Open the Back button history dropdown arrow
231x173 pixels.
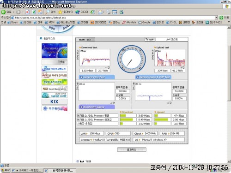pyautogui.click(x=13, y=12)
